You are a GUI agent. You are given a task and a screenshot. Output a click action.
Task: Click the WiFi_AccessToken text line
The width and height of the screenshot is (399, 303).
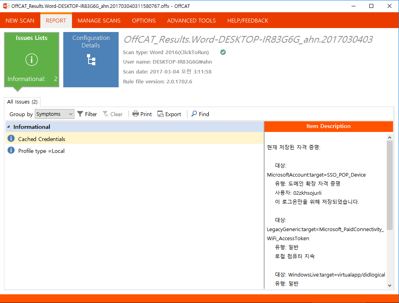click(x=288, y=239)
